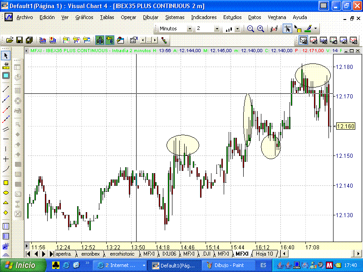Zoom in with the plus magnifier

tap(260, 29)
